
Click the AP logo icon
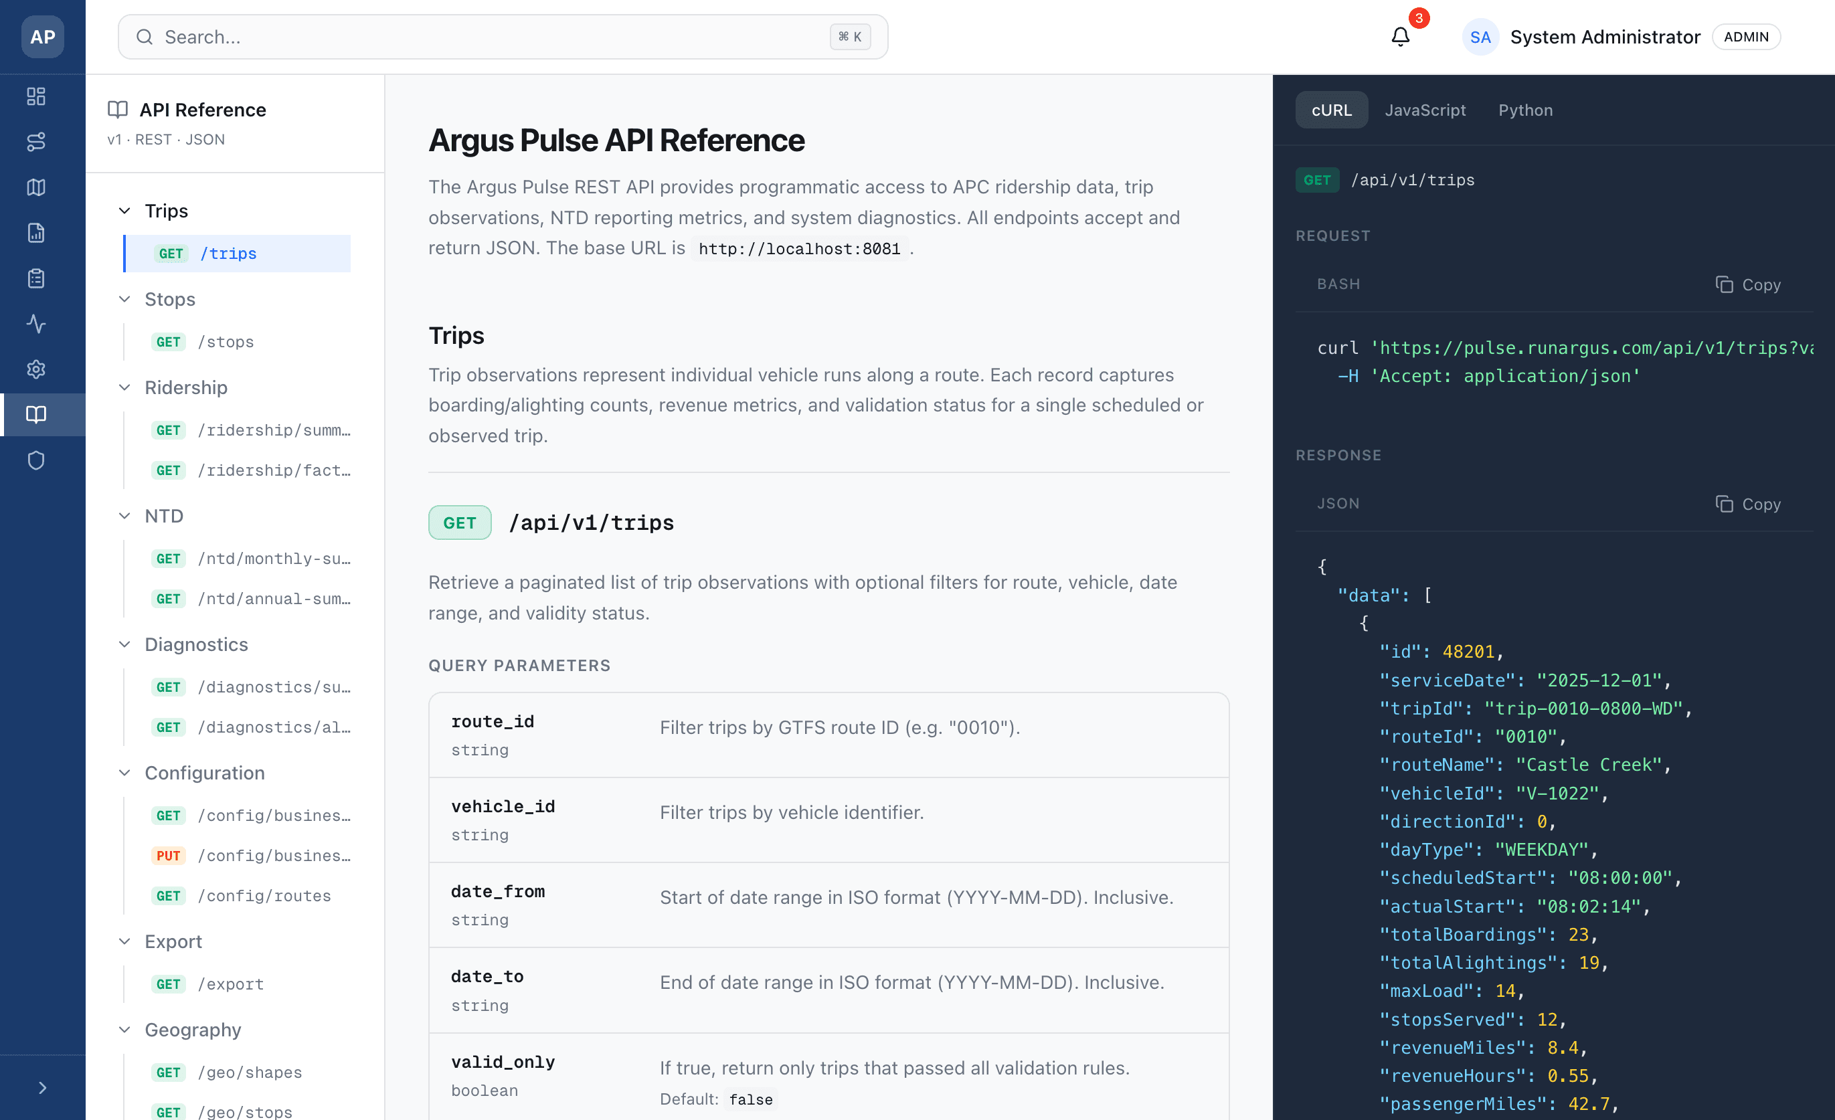click(42, 37)
